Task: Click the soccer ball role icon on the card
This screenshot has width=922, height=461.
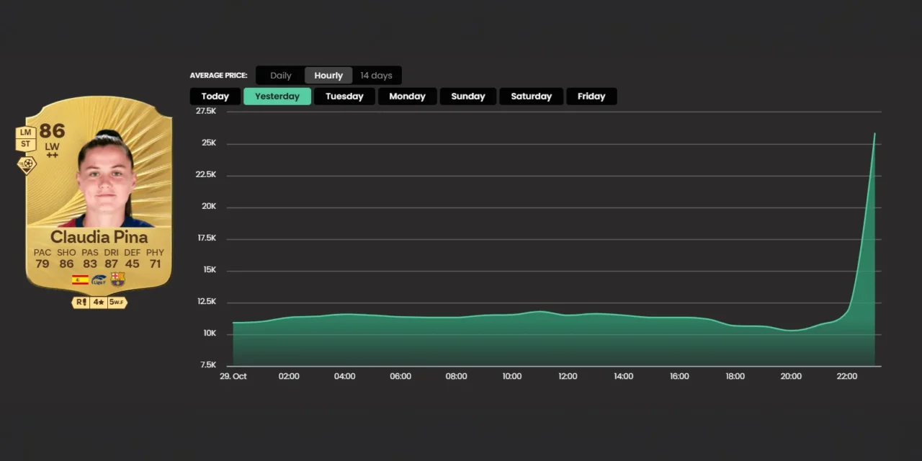Action: pyautogui.click(x=27, y=165)
